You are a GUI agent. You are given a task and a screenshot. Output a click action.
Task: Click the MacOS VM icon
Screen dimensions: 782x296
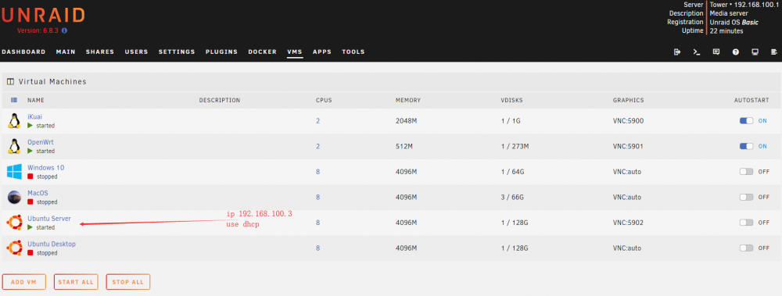[14, 198]
